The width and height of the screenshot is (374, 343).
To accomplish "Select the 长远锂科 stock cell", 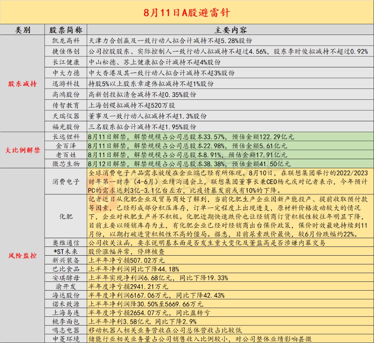I will 66,137.
